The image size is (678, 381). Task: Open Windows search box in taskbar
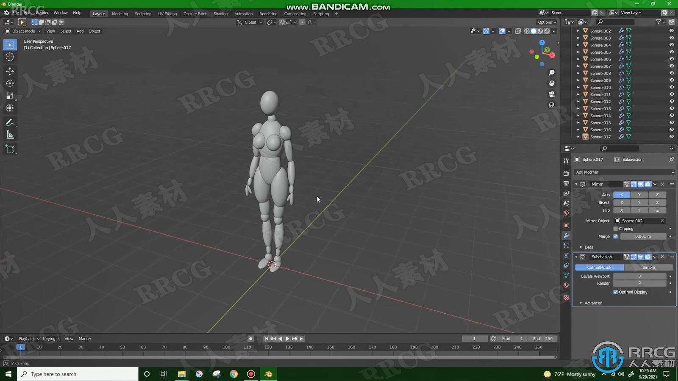click(78, 374)
